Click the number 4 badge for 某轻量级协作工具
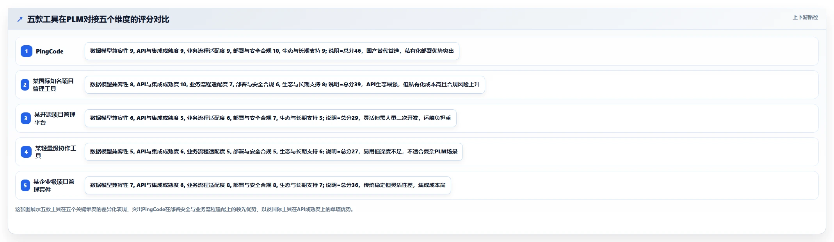Screen dimensions: 834x242 pyautogui.click(x=26, y=152)
